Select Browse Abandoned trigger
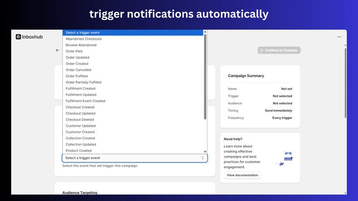The image size is (358, 201). [x=133, y=45]
